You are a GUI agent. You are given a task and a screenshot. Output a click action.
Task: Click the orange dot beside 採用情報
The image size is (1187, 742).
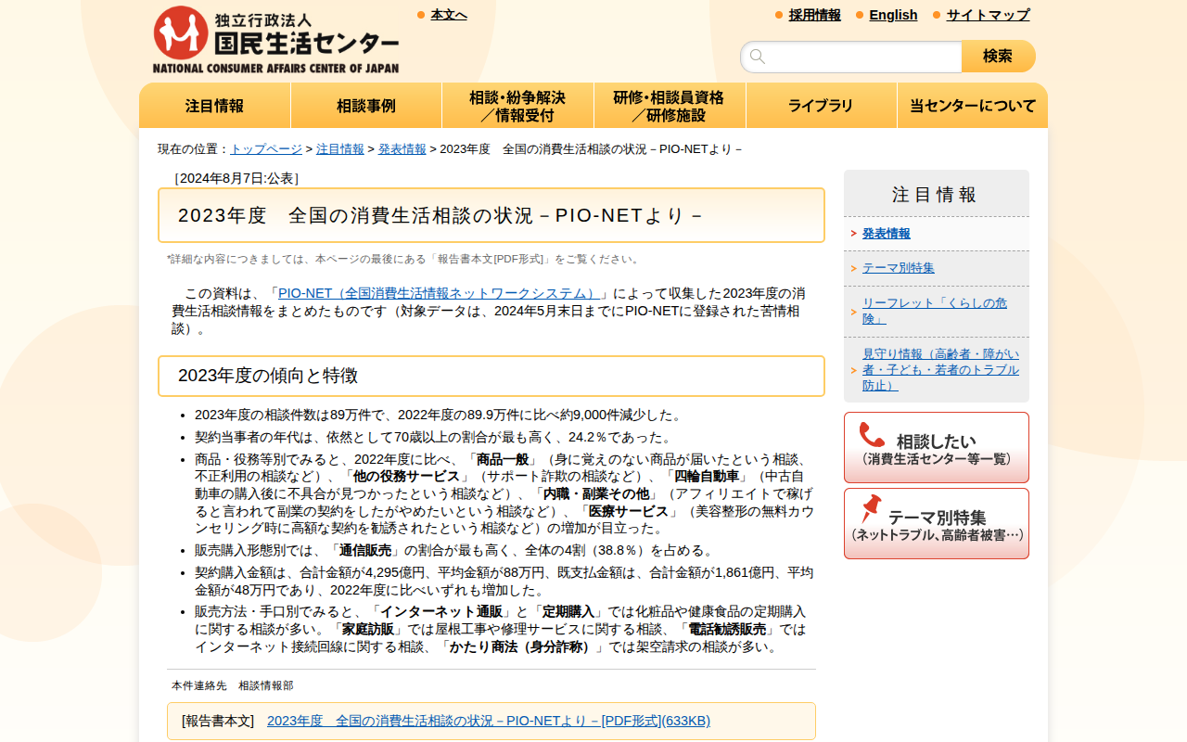(x=779, y=15)
